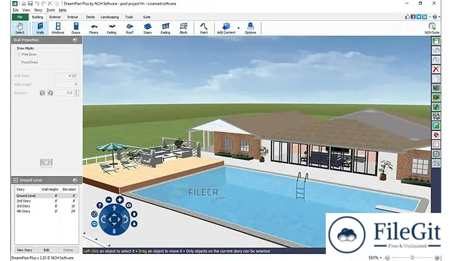Click the print icon in title bar
This screenshot has width=451, height=261.
click(x=24, y=3)
